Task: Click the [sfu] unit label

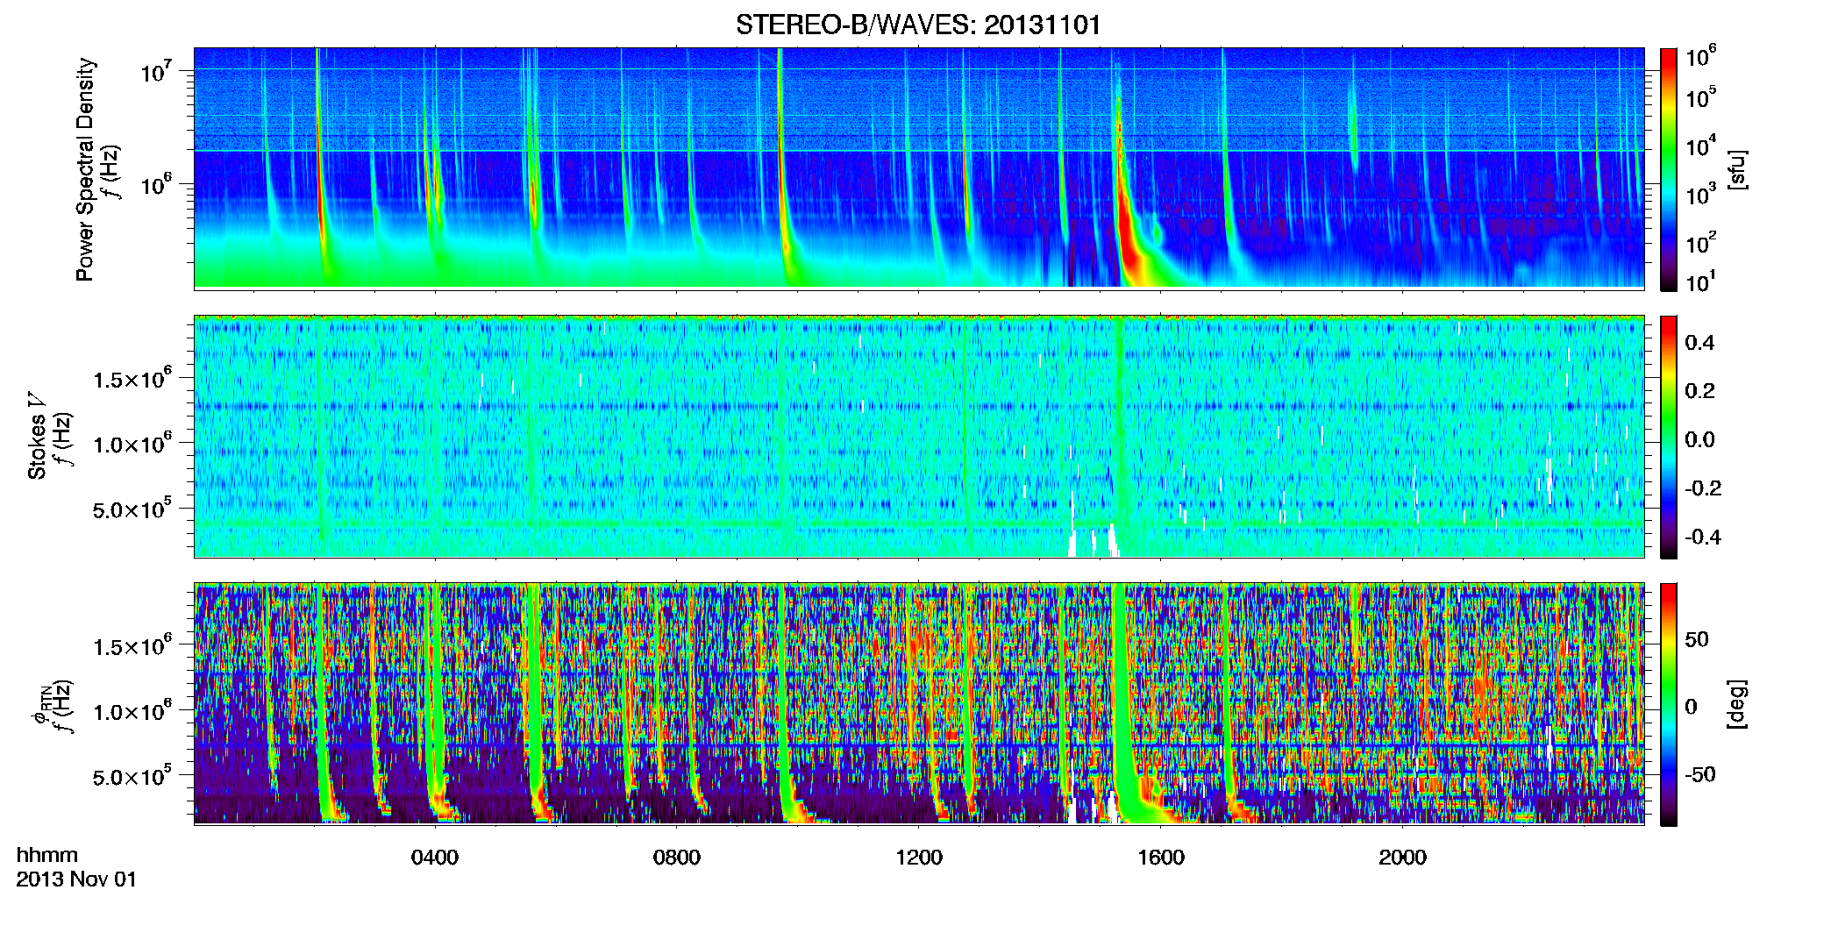Action: tap(1736, 169)
